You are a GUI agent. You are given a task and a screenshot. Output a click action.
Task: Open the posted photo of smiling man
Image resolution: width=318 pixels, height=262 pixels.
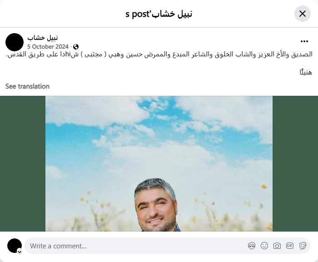pyautogui.click(x=159, y=163)
